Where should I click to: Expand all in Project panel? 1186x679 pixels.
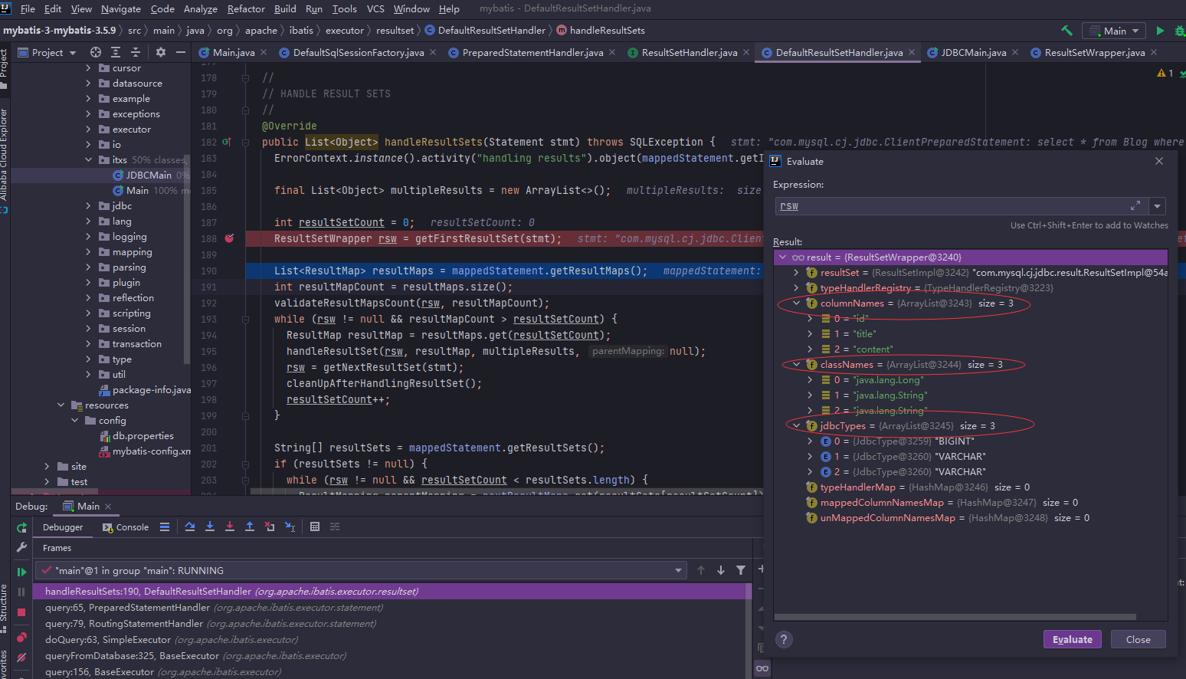(x=116, y=52)
